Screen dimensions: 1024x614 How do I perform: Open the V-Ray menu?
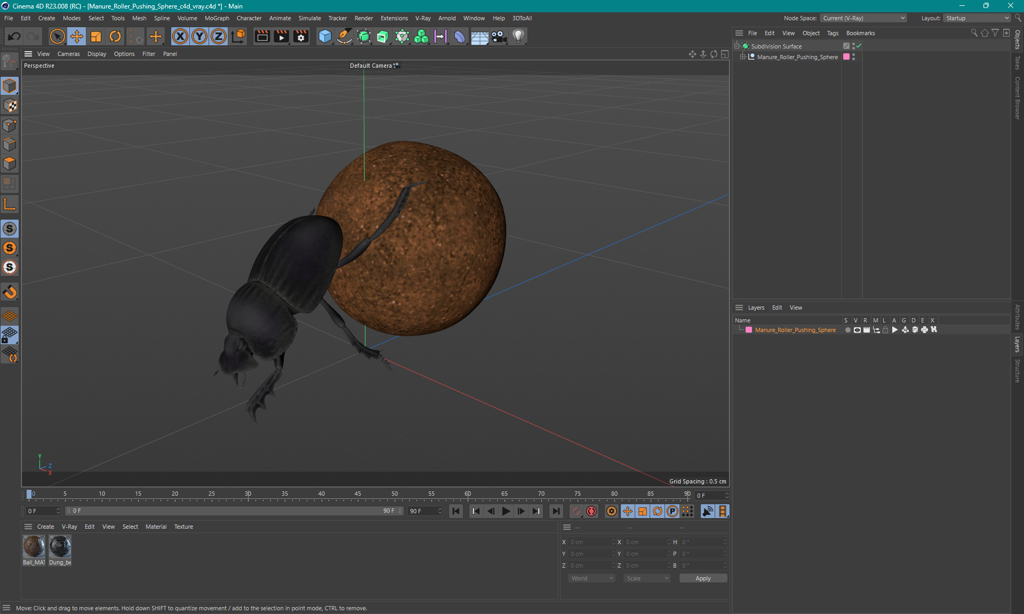pyautogui.click(x=423, y=18)
